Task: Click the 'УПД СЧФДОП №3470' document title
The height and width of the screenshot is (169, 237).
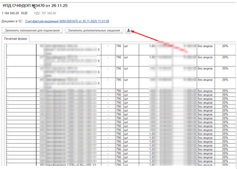Action: click(35, 6)
